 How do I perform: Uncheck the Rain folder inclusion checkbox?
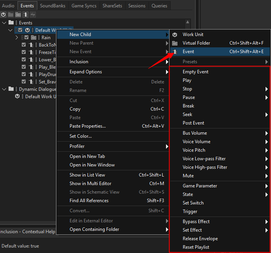click(x=26, y=37)
